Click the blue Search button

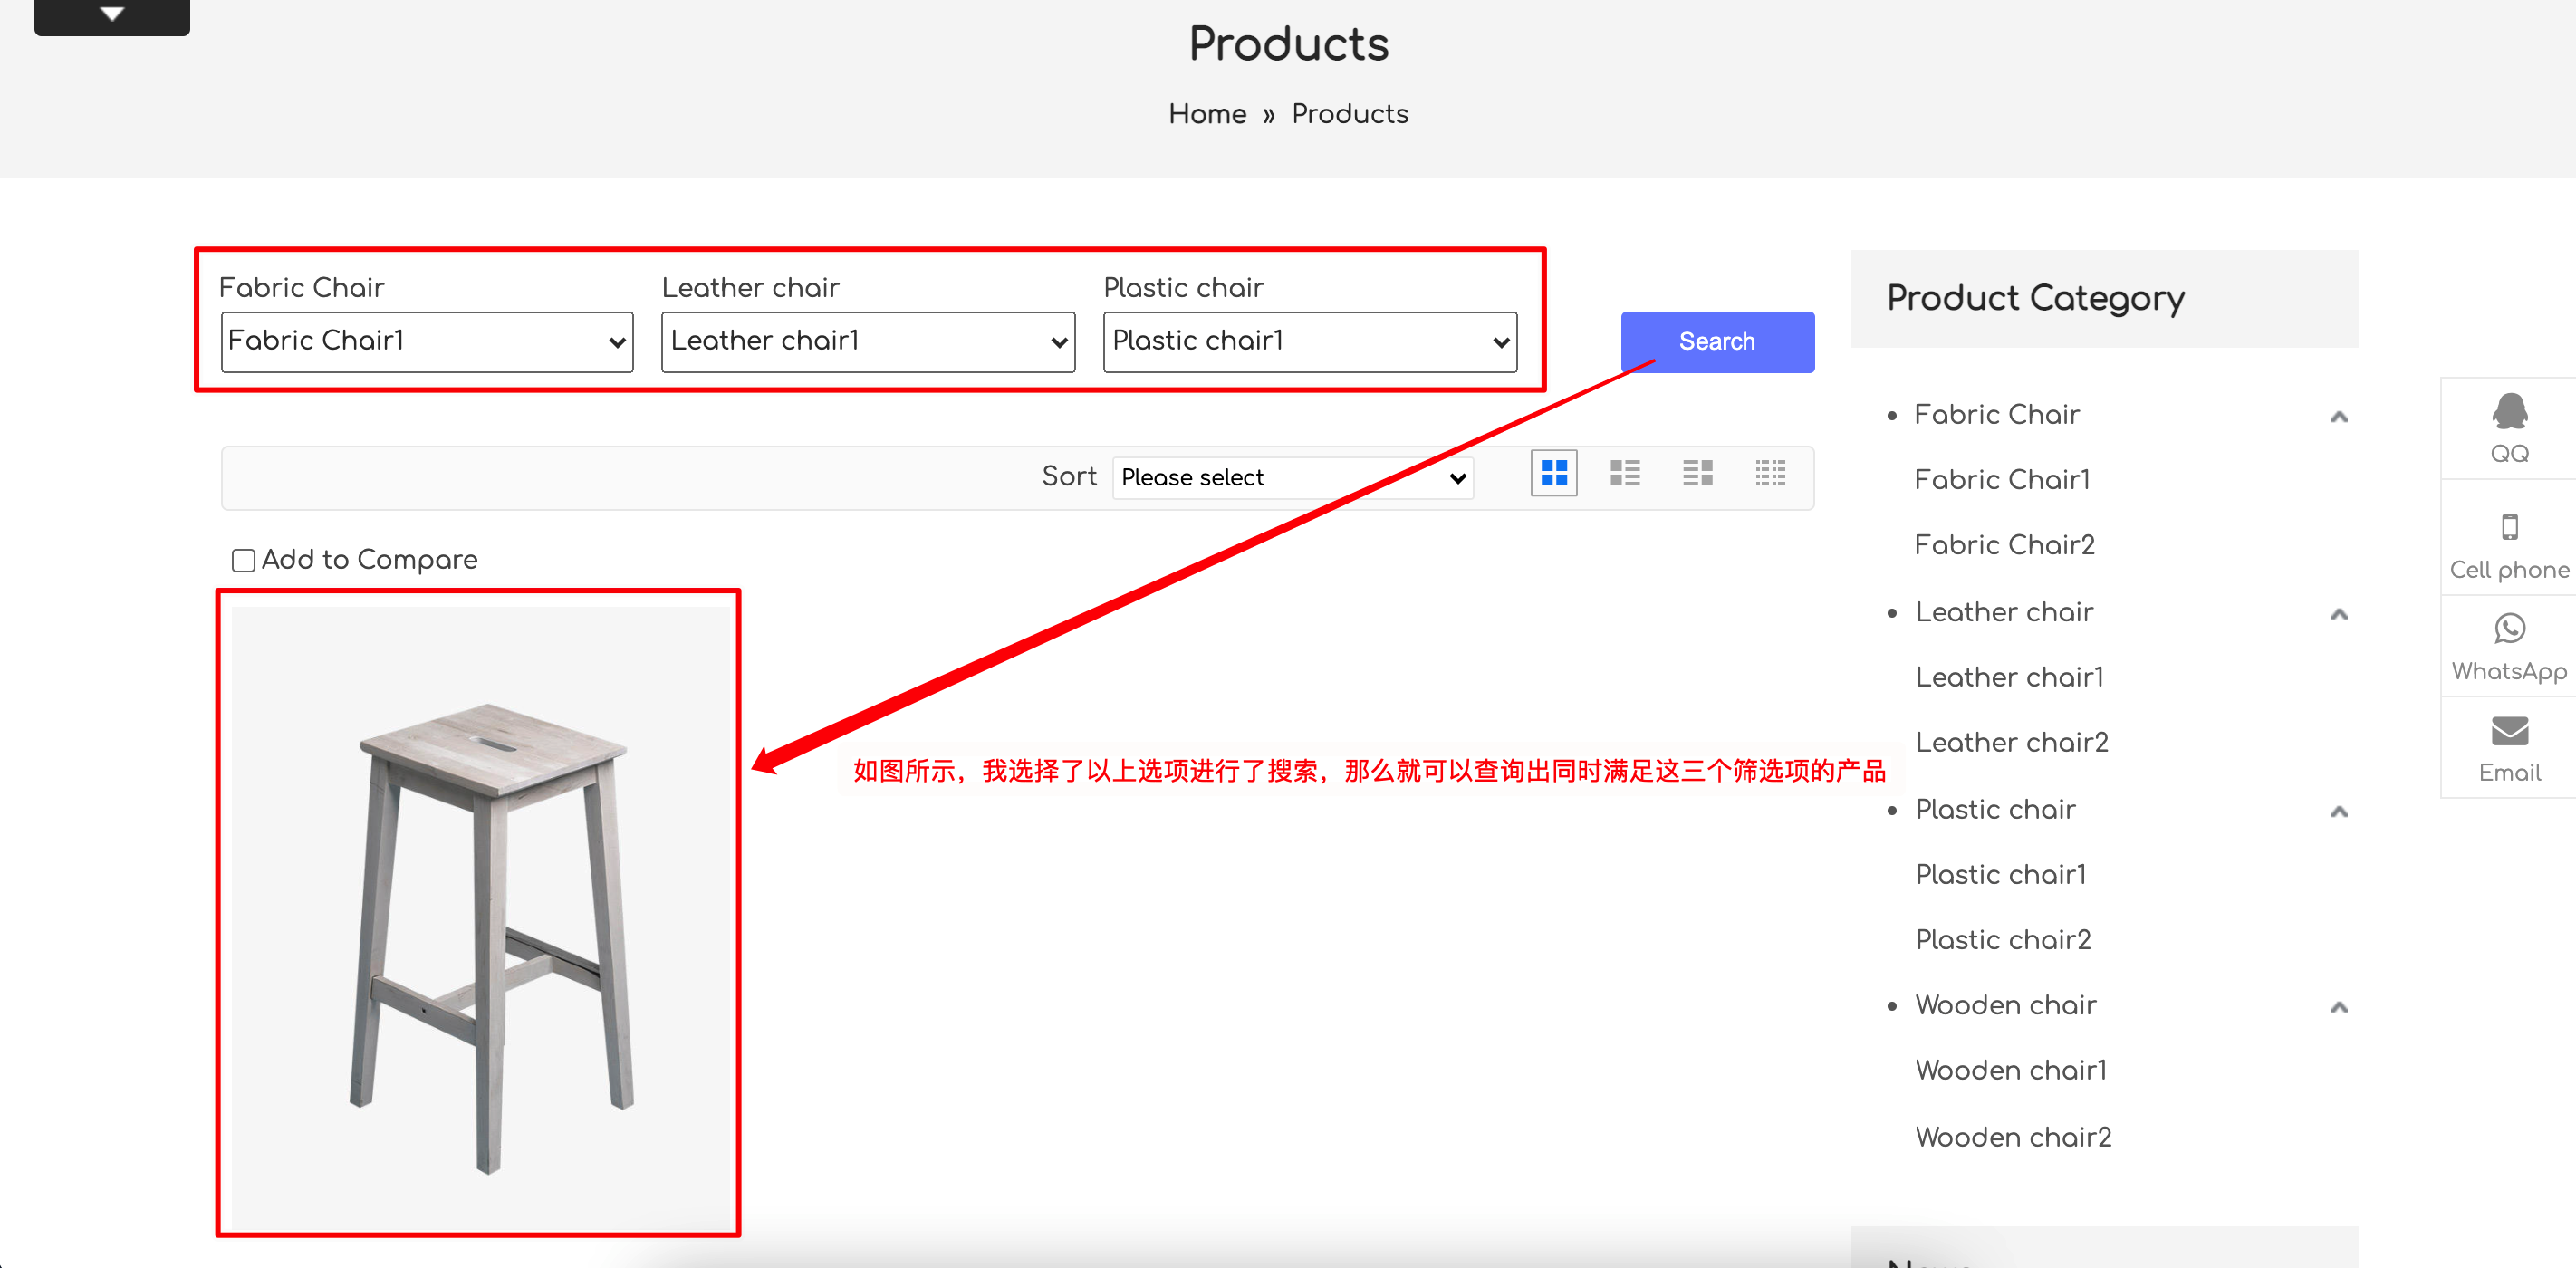tap(1716, 342)
